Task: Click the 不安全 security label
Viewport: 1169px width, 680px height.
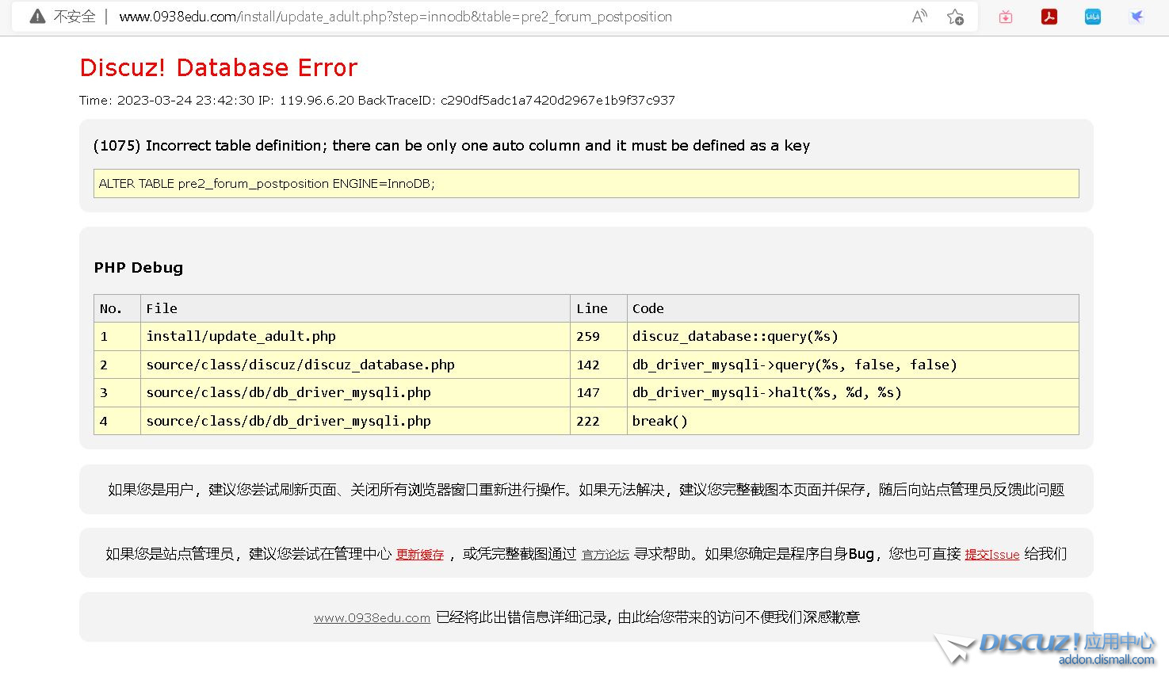Action: tap(74, 17)
